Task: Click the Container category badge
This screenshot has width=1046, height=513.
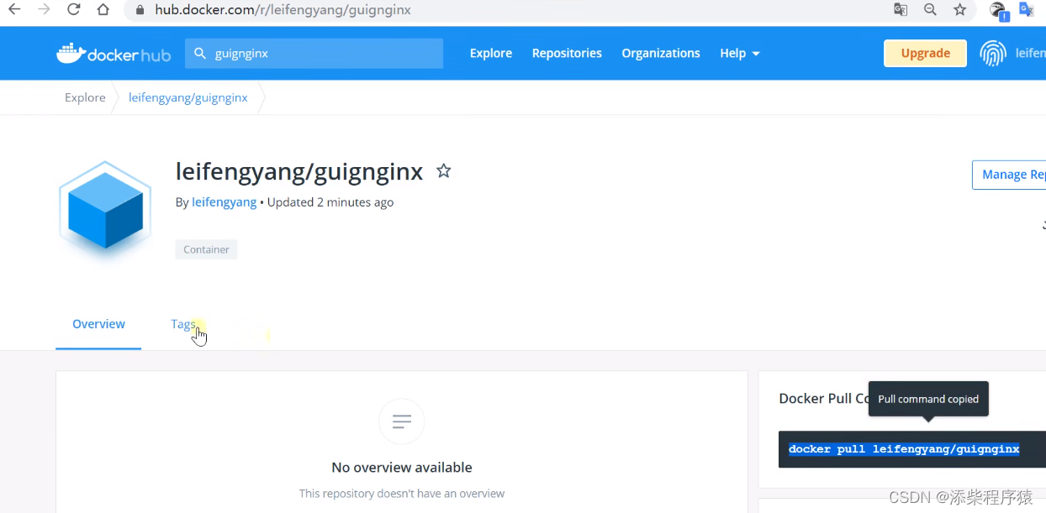Action: 207,249
